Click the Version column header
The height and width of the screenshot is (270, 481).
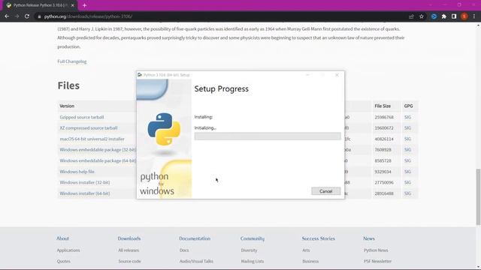coord(67,106)
